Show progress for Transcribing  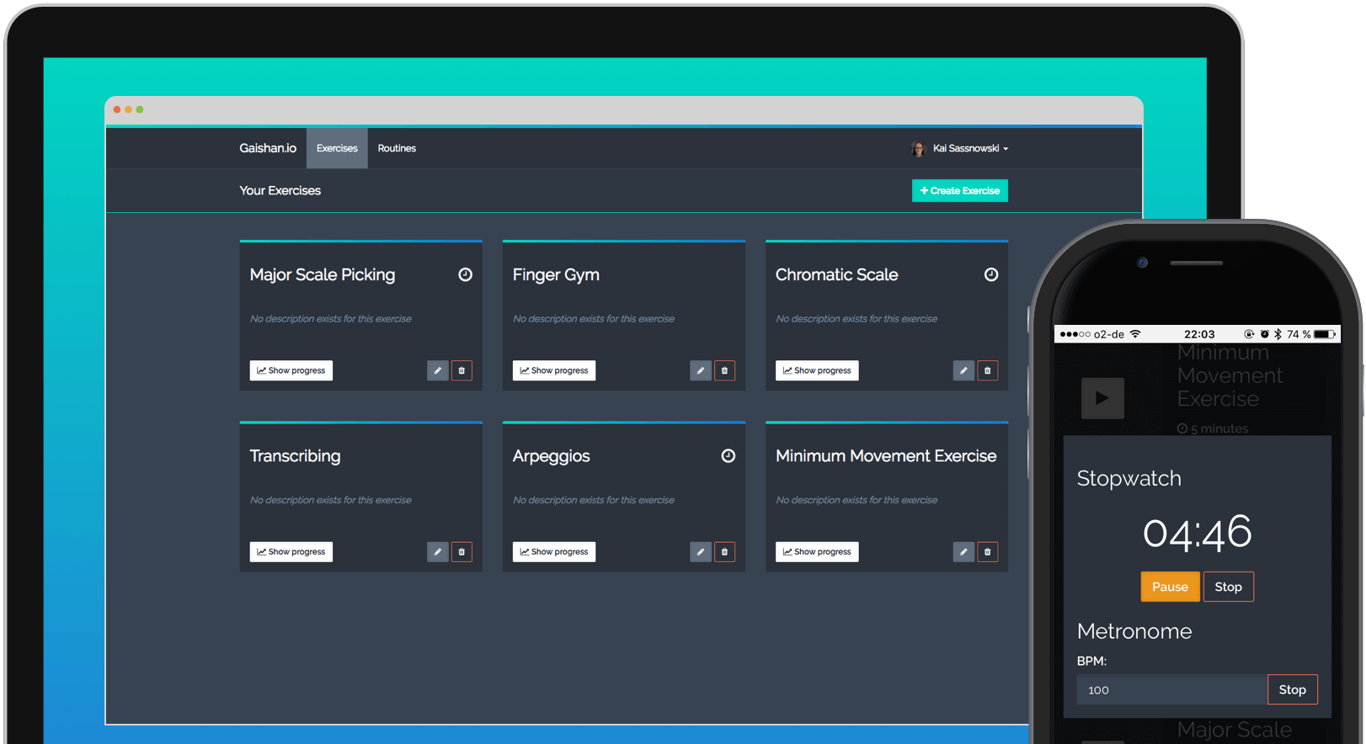pos(291,552)
